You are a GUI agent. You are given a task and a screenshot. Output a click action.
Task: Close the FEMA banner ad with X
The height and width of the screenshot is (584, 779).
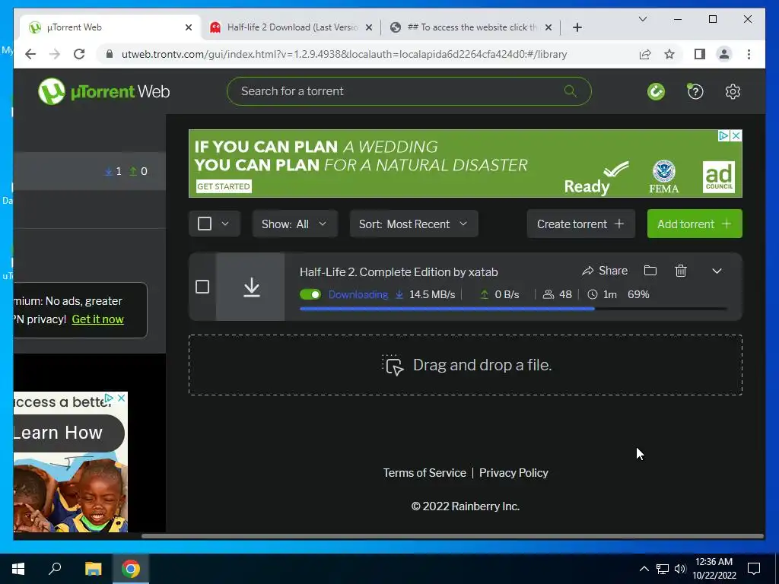[x=736, y=135]
